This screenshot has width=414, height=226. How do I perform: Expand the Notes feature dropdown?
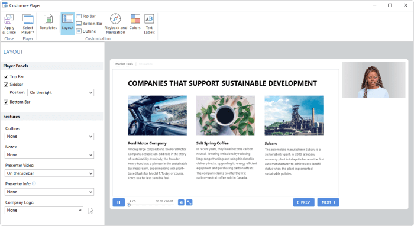(x=49, y=155)
